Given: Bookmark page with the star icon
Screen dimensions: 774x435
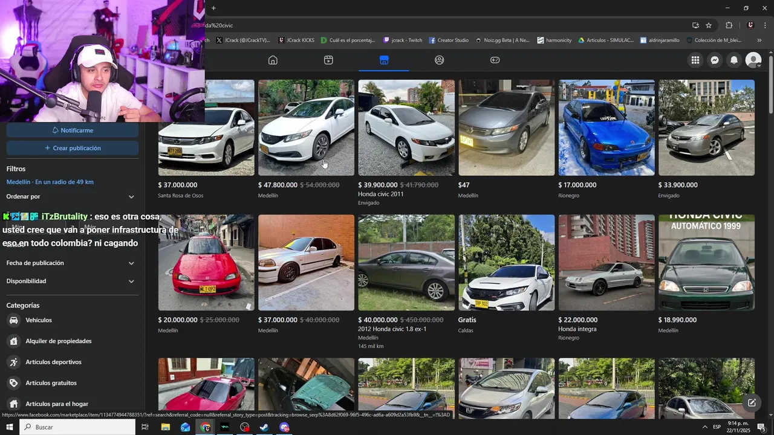Looking at the screenshot, I should click(709, 25).
